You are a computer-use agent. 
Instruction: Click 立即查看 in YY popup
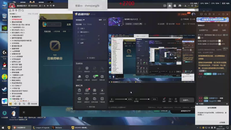[222, 122]
